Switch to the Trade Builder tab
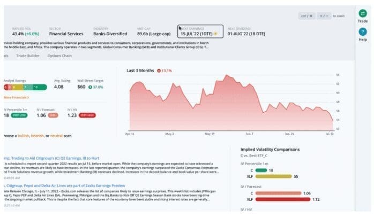 coord(28,55)
